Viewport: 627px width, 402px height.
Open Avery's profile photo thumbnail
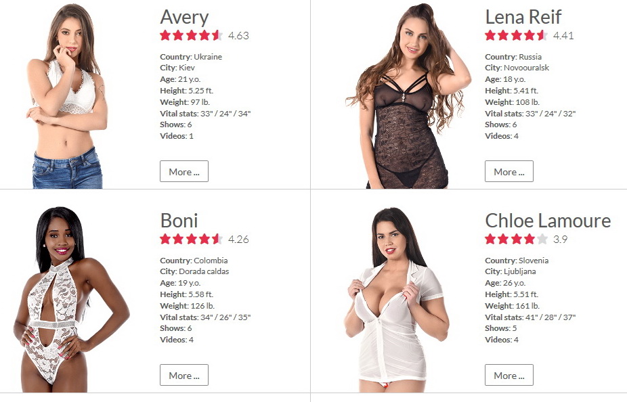pos(68,96)
